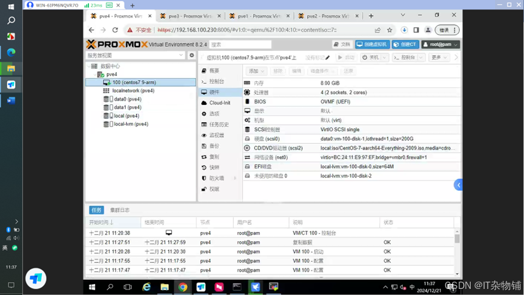The height and width of the screenshot is (295, 524).
Task: Select the 处理器 processor row
Action: pyautogui.click(x=351, y=92)
